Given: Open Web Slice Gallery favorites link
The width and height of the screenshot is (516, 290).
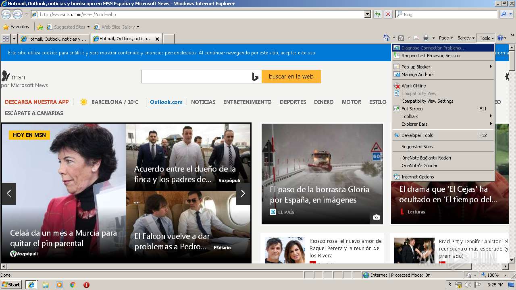Looking at the screenshot, I should [x=117, y=27].
